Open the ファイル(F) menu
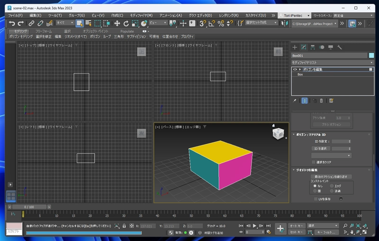379x241 pixels. [x=16, y=16]
